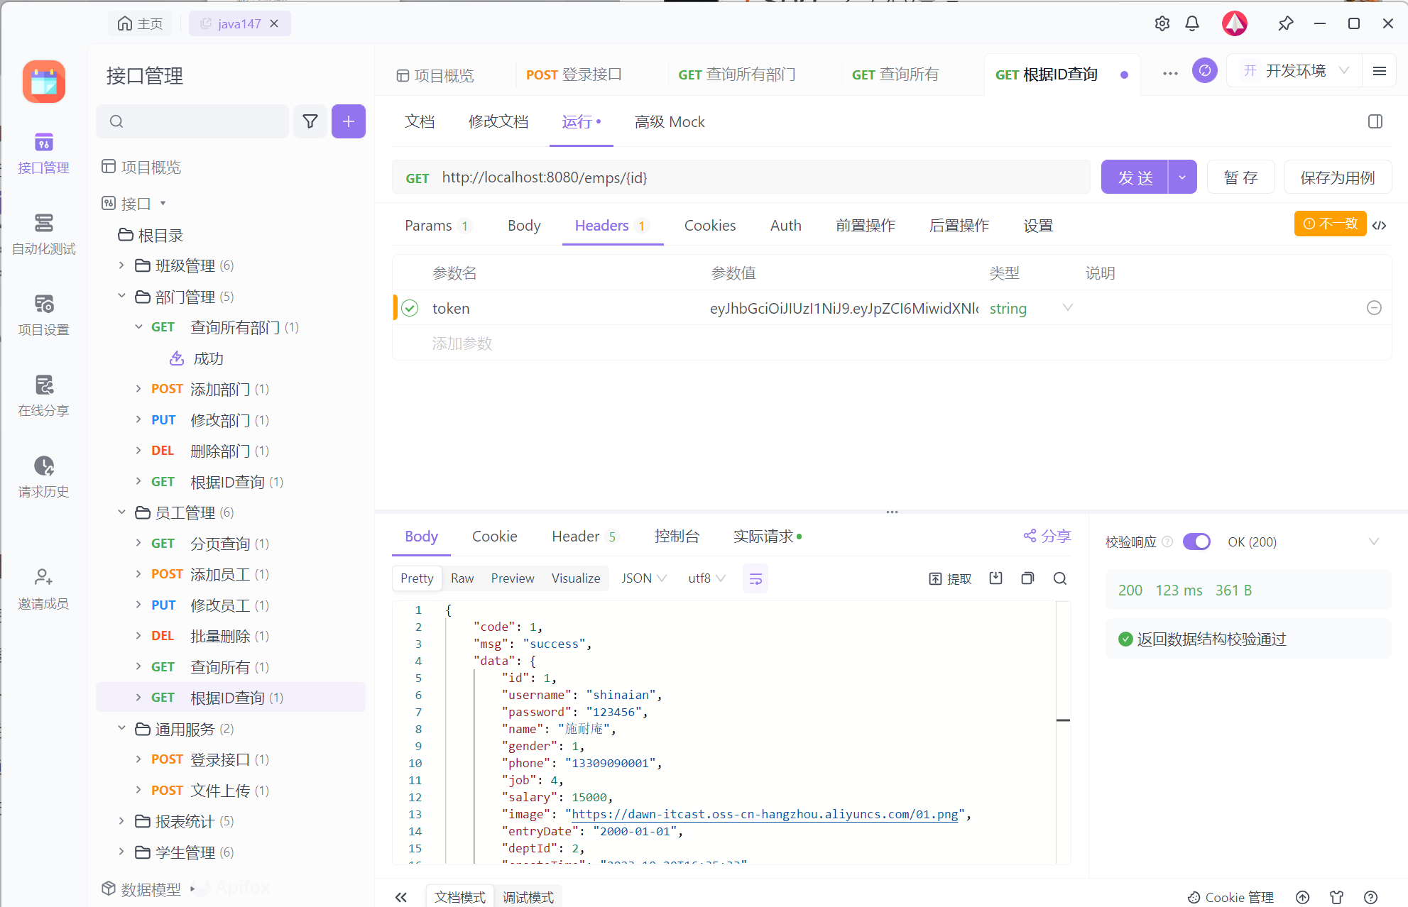Click the 保存为用例 button
This screenshot has height=907, width=1408.
[x=1338, y=177]
